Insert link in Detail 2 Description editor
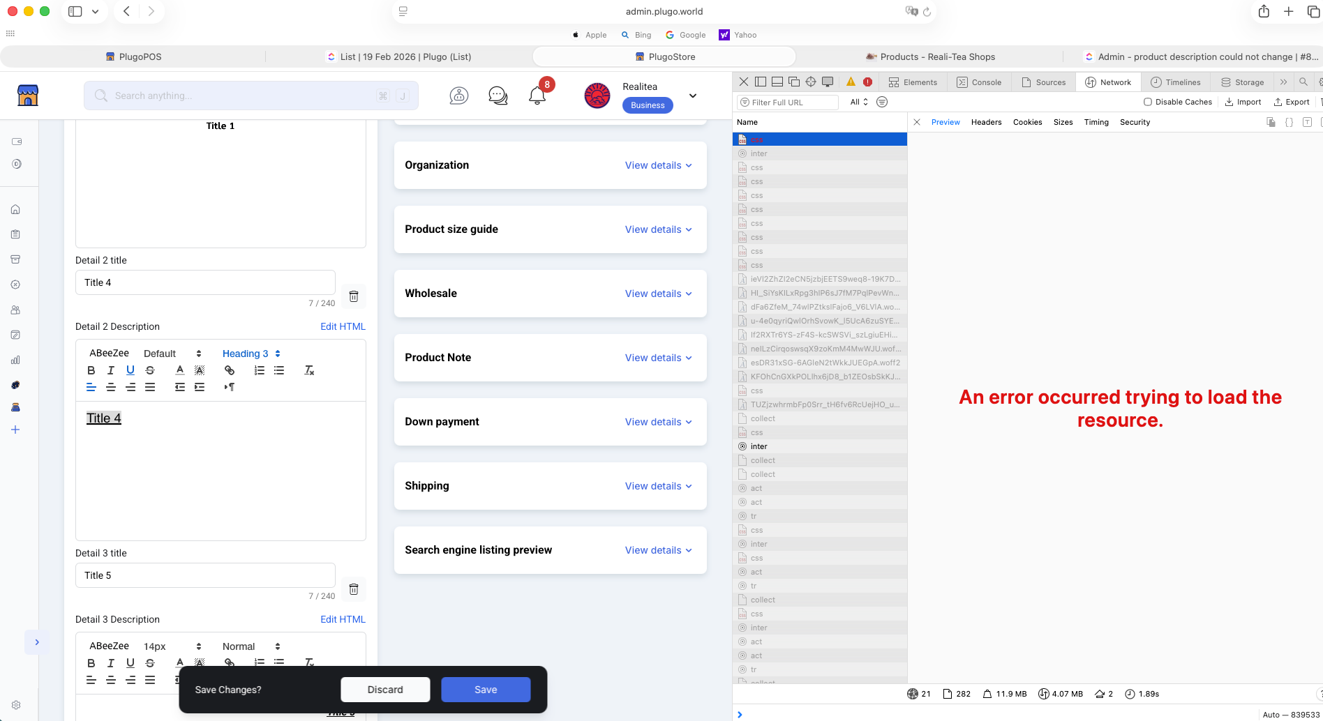1323x721 pixels. coord(230,370)
